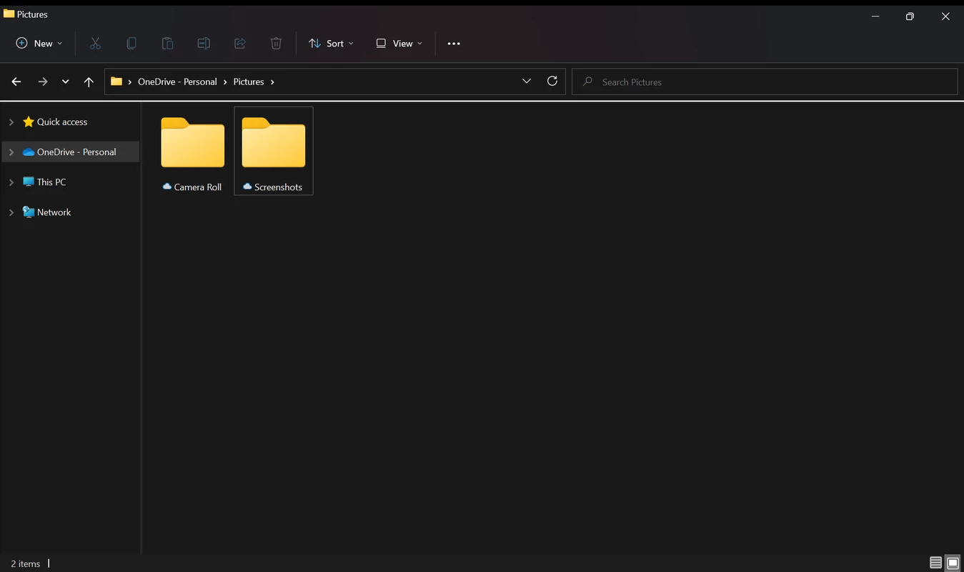This screenshot has width=964, height=572.
Task: Click the Share icon in toolbar
Action: (x=240, y=44)
